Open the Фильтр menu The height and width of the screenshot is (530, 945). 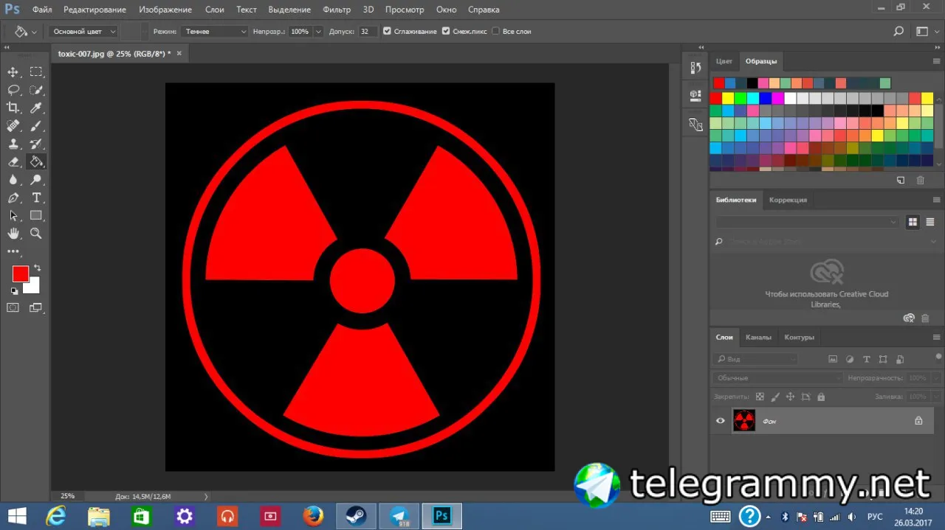(337, 10)
